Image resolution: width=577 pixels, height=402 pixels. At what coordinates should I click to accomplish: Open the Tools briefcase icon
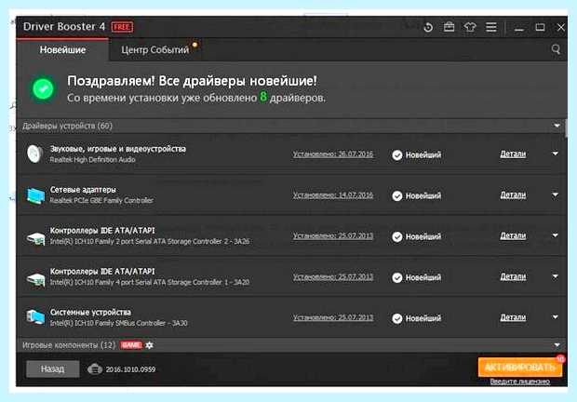click(449, 27)
